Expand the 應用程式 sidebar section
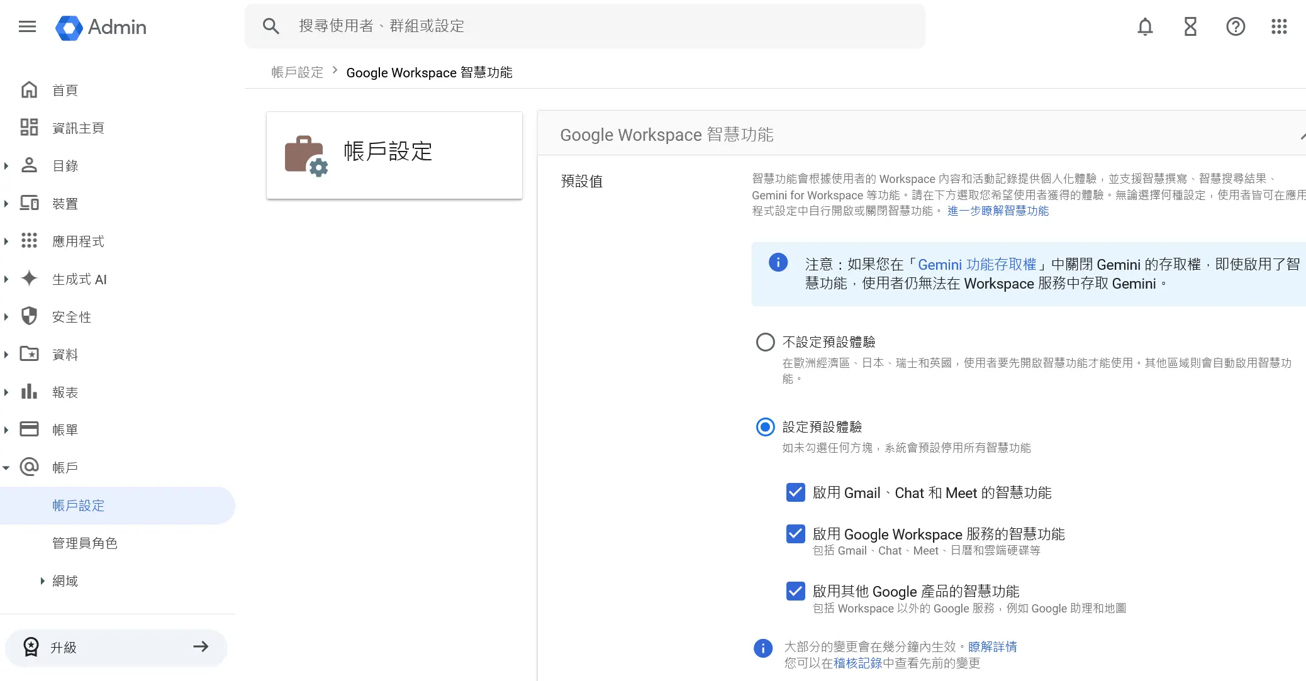The height and width of the screenshot is (681, 1306). tap(6, 241)
